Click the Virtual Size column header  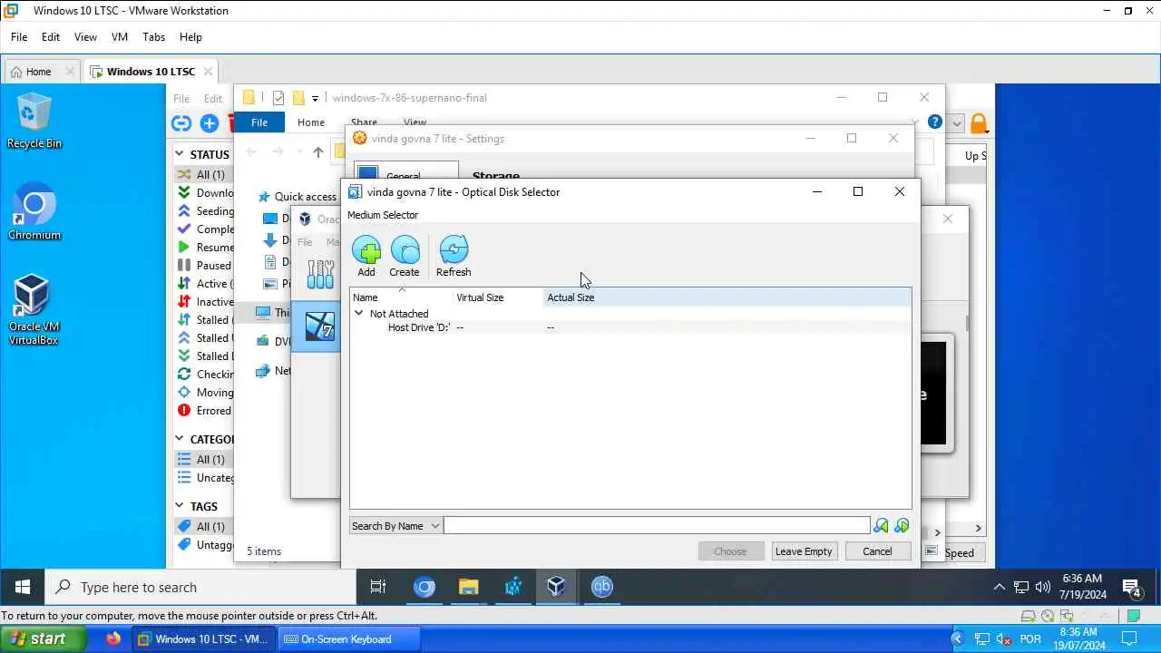[498, 297]
